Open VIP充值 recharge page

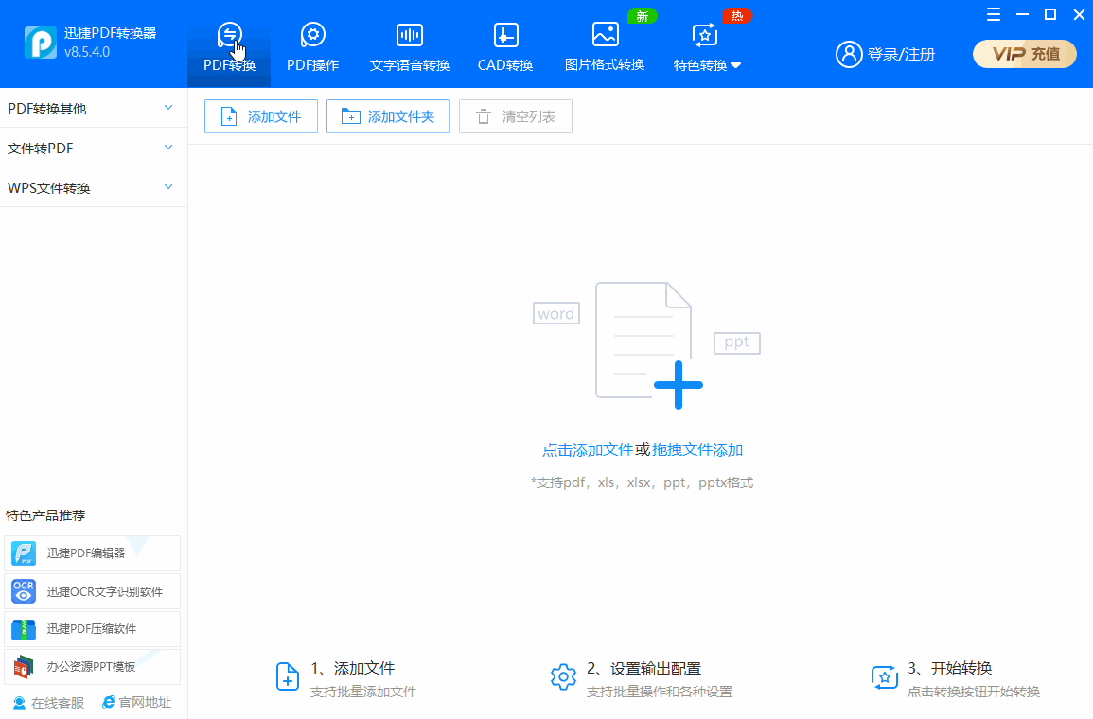point(1024,54)
